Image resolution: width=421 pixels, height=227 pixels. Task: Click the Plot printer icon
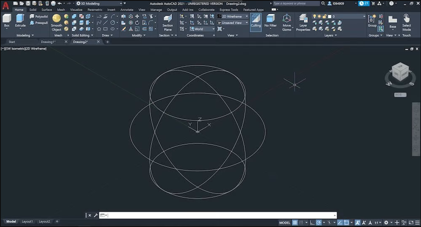[x=53, y=3]
